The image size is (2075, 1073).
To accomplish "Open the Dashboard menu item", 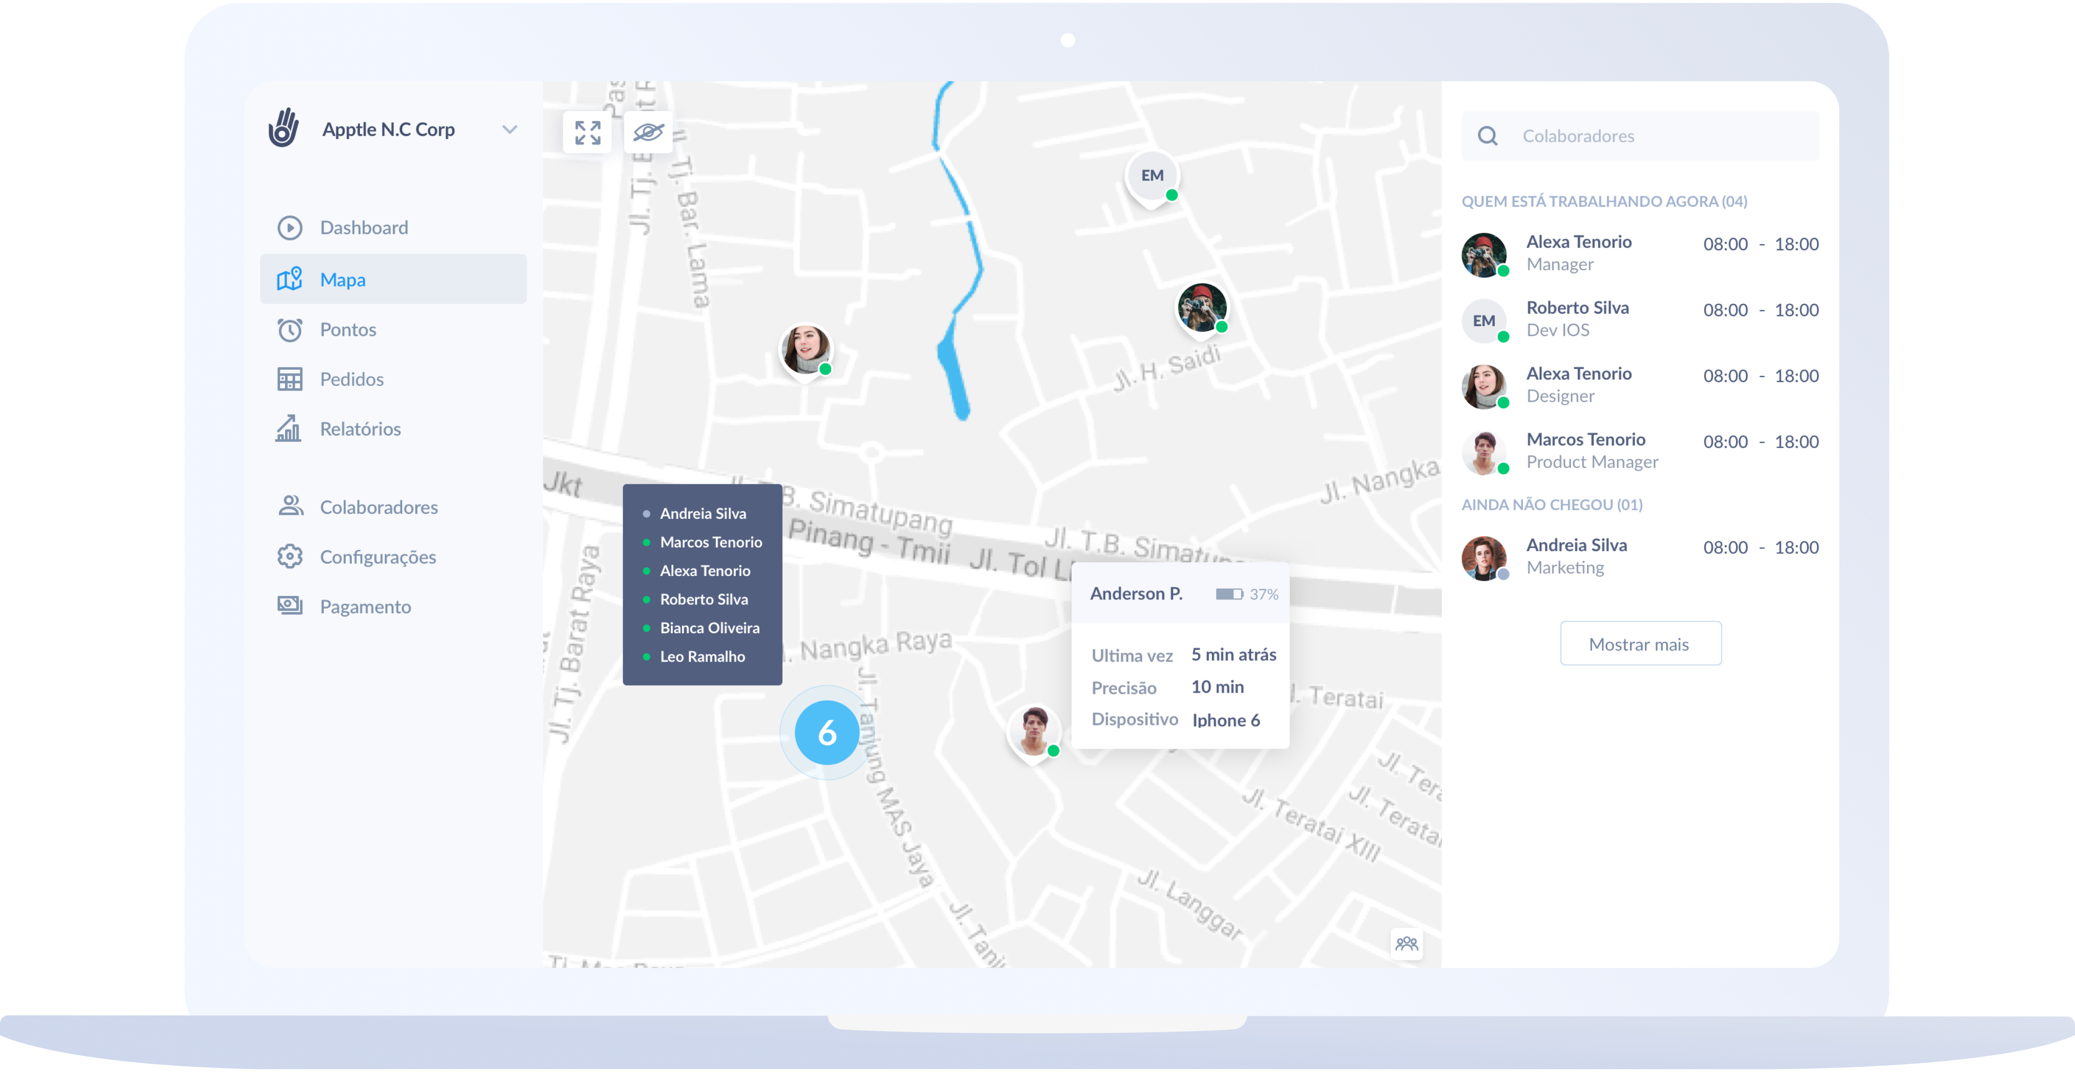I will (364, 228).
